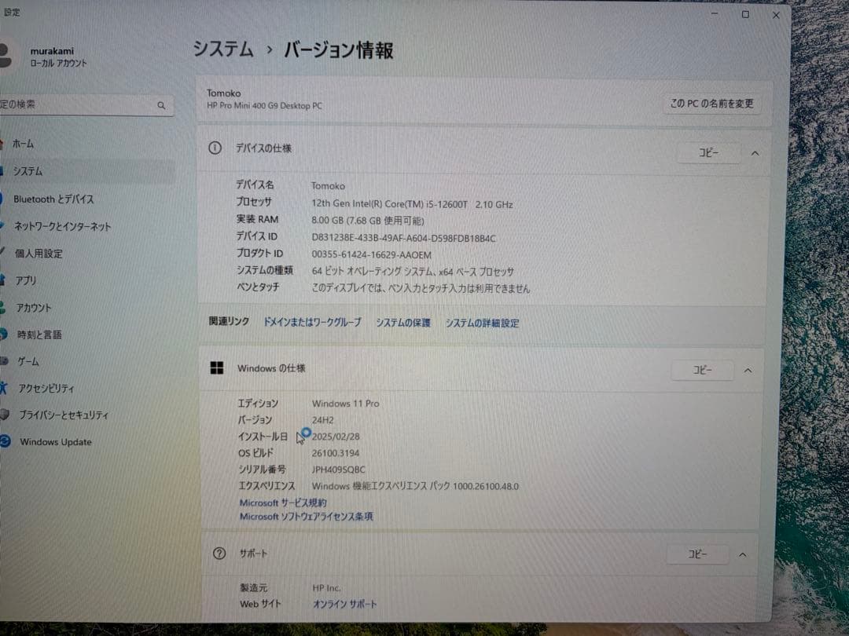849x636 pixels.
Task: Copy device specifications with the コピー button
Action: [x=708, y=153]
